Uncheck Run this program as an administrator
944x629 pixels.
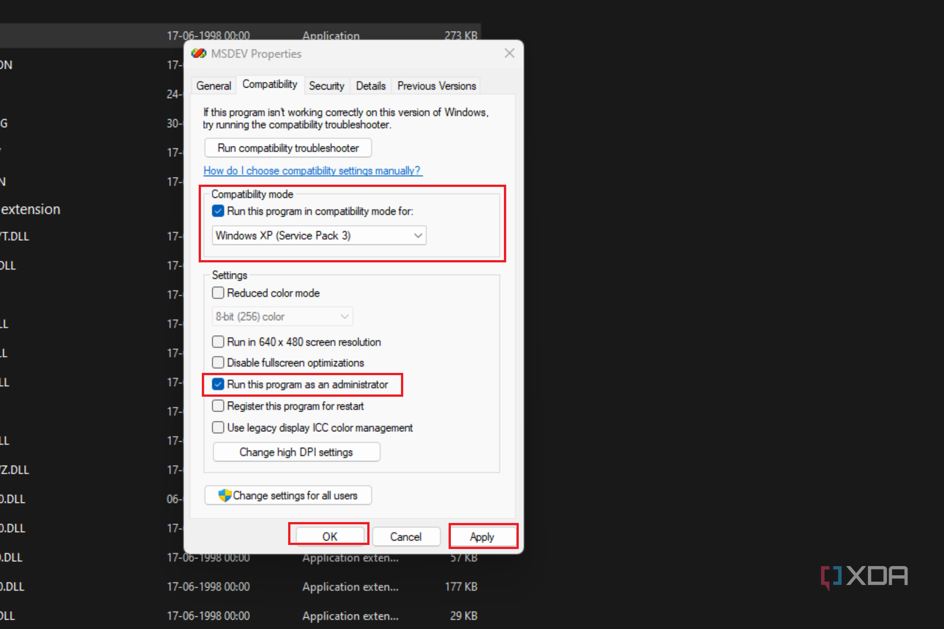click(218, 384)
